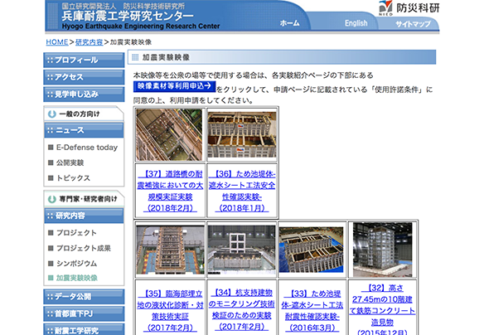Screen dimensions: 484x335
Task: Follow the 研究内容 breadcrumb link
Action: click(89, 42)
